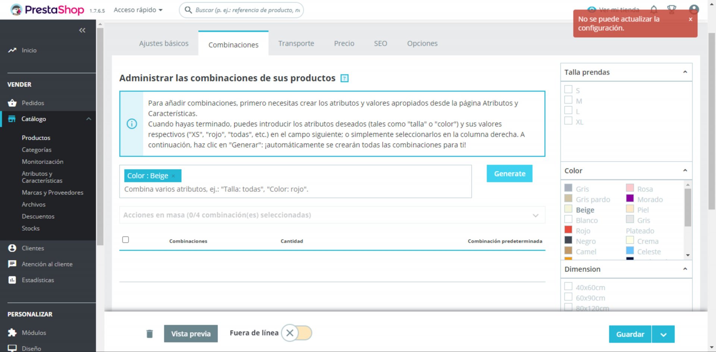Click the Clientes person icon
This screenshot has height=352, width=716.
click(12, 248)
